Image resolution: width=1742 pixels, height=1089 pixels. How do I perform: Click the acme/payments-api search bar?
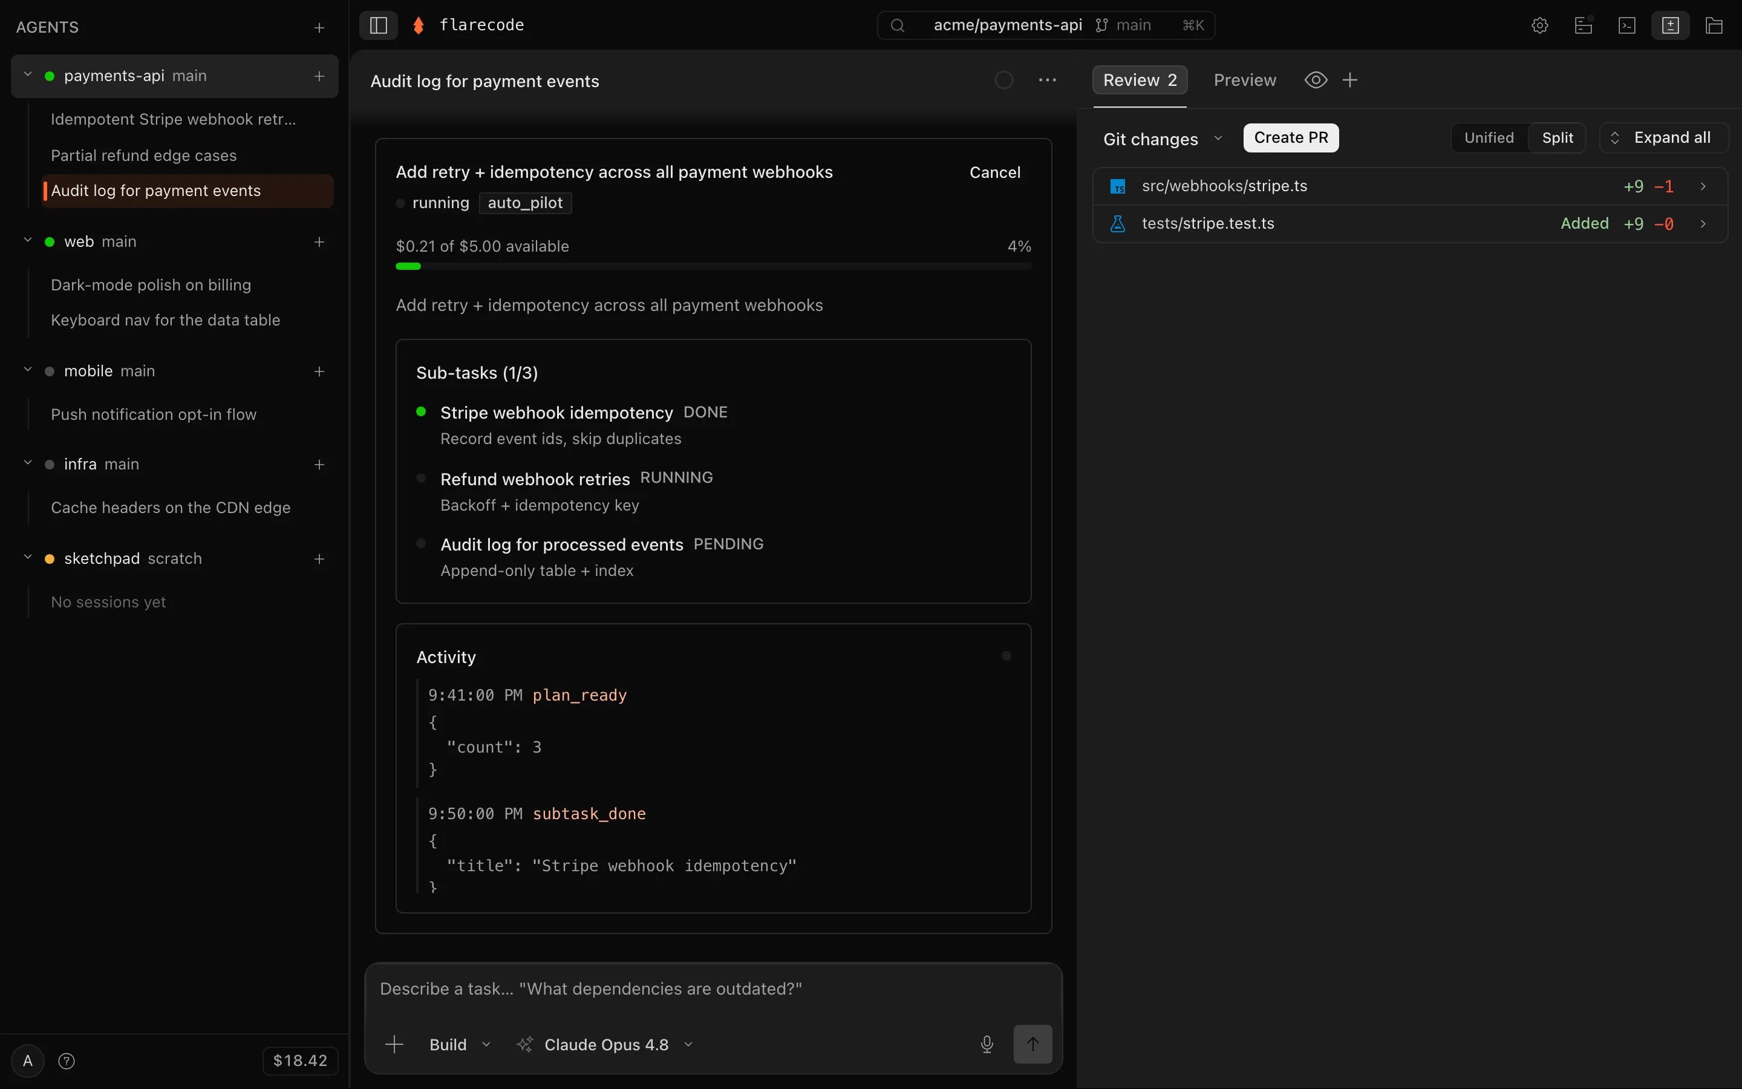[x=1046, y=25]
